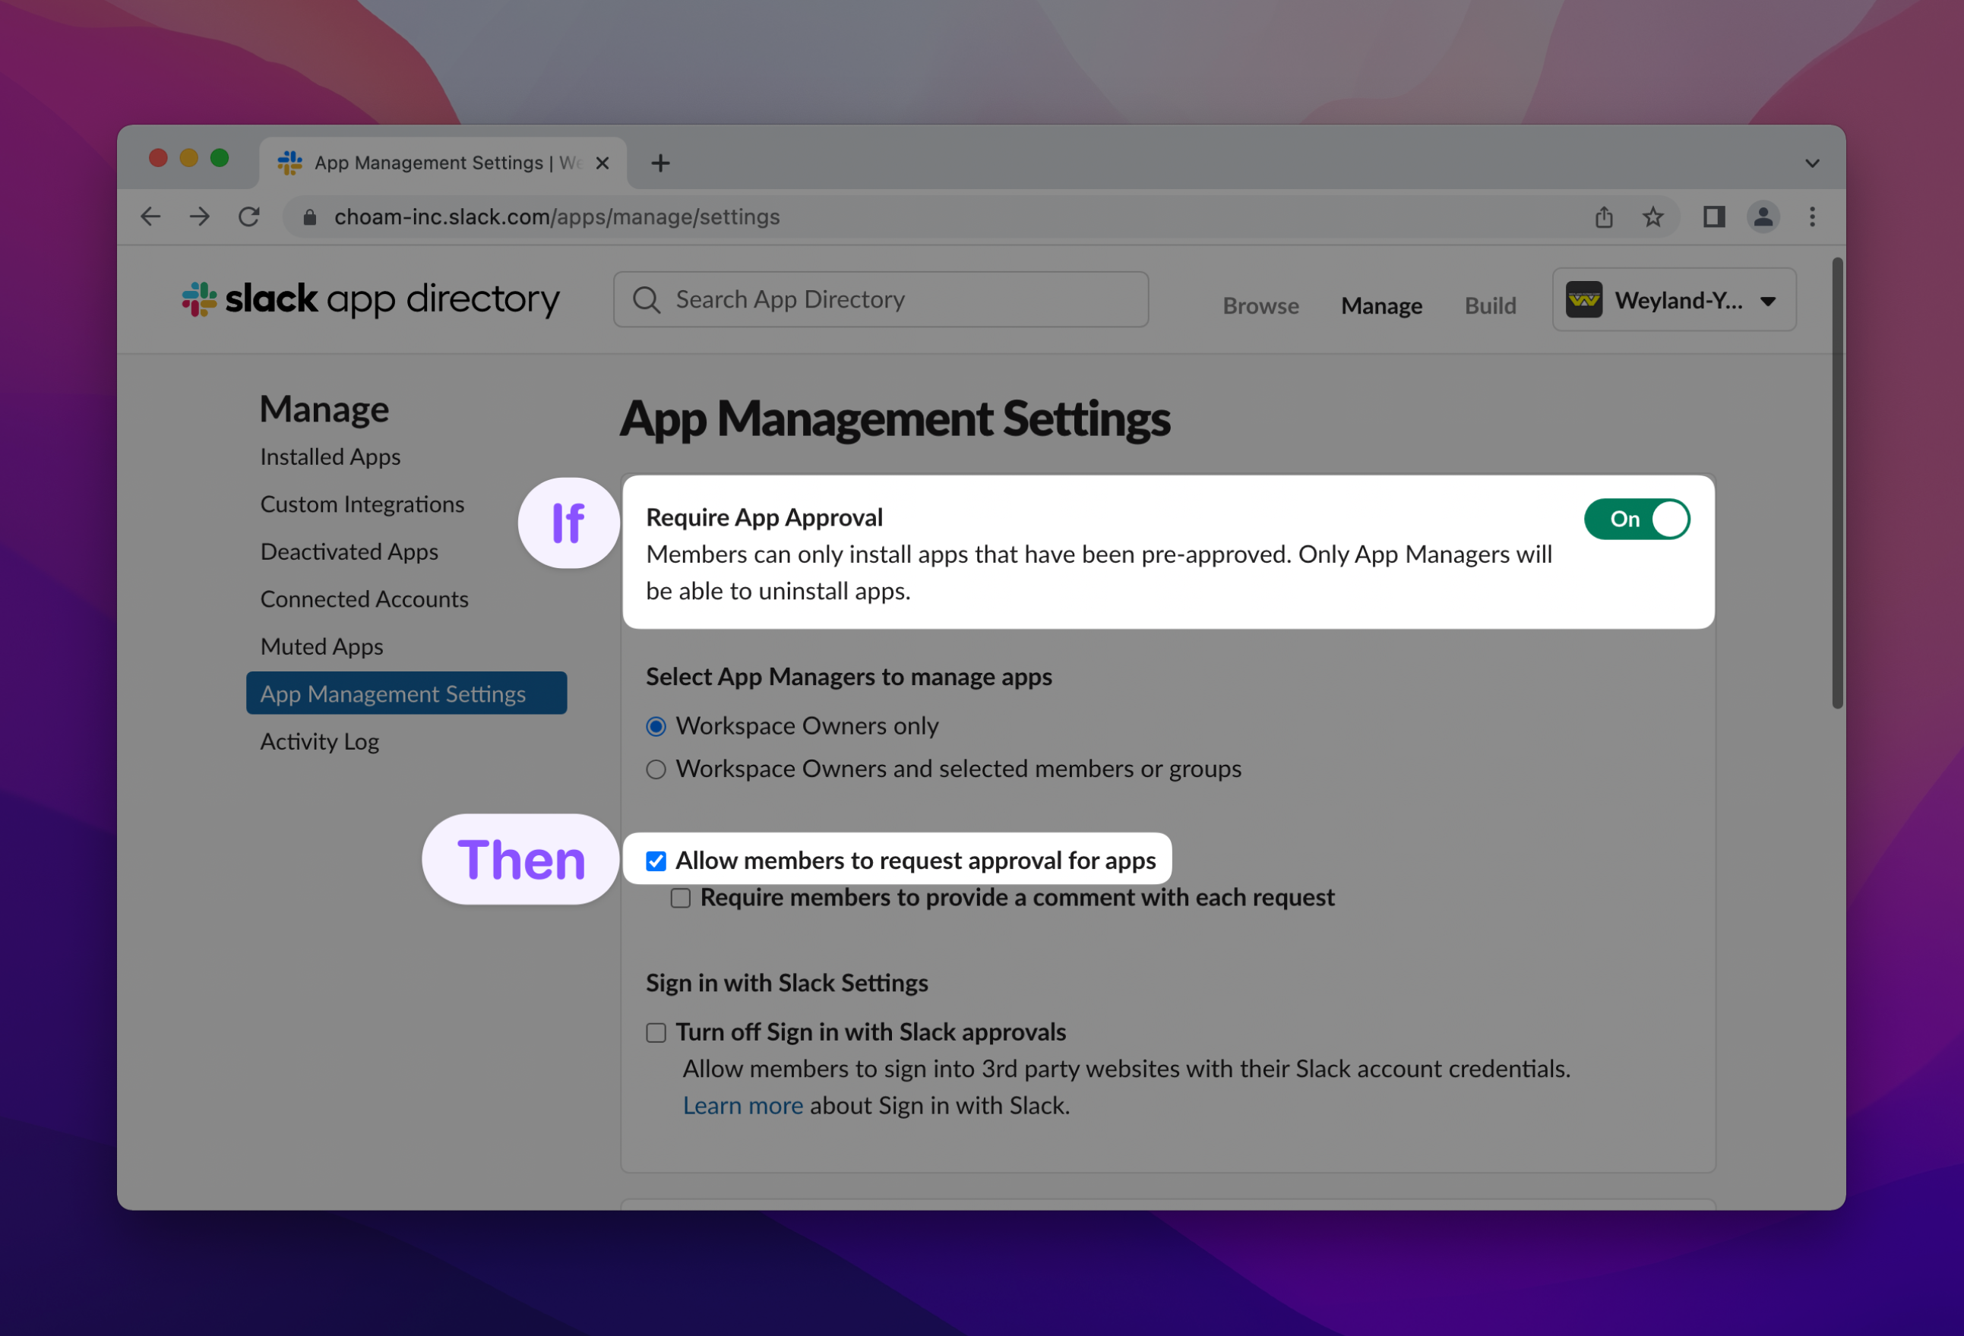Bookmark this page with star icon
The image size is (1964, 1336).
pyautogui.click(x=1652, y=217)
